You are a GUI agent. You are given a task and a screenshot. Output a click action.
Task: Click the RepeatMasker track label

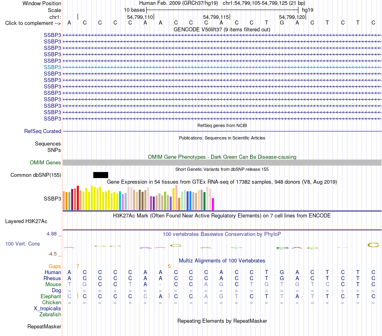44,326
